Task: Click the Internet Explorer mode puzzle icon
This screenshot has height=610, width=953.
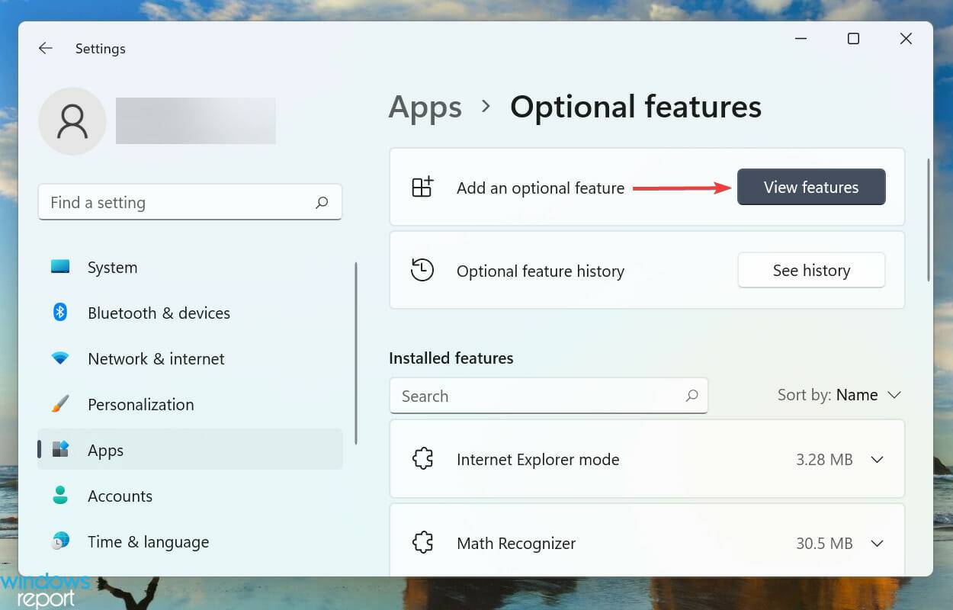Action: click(423, 459)
